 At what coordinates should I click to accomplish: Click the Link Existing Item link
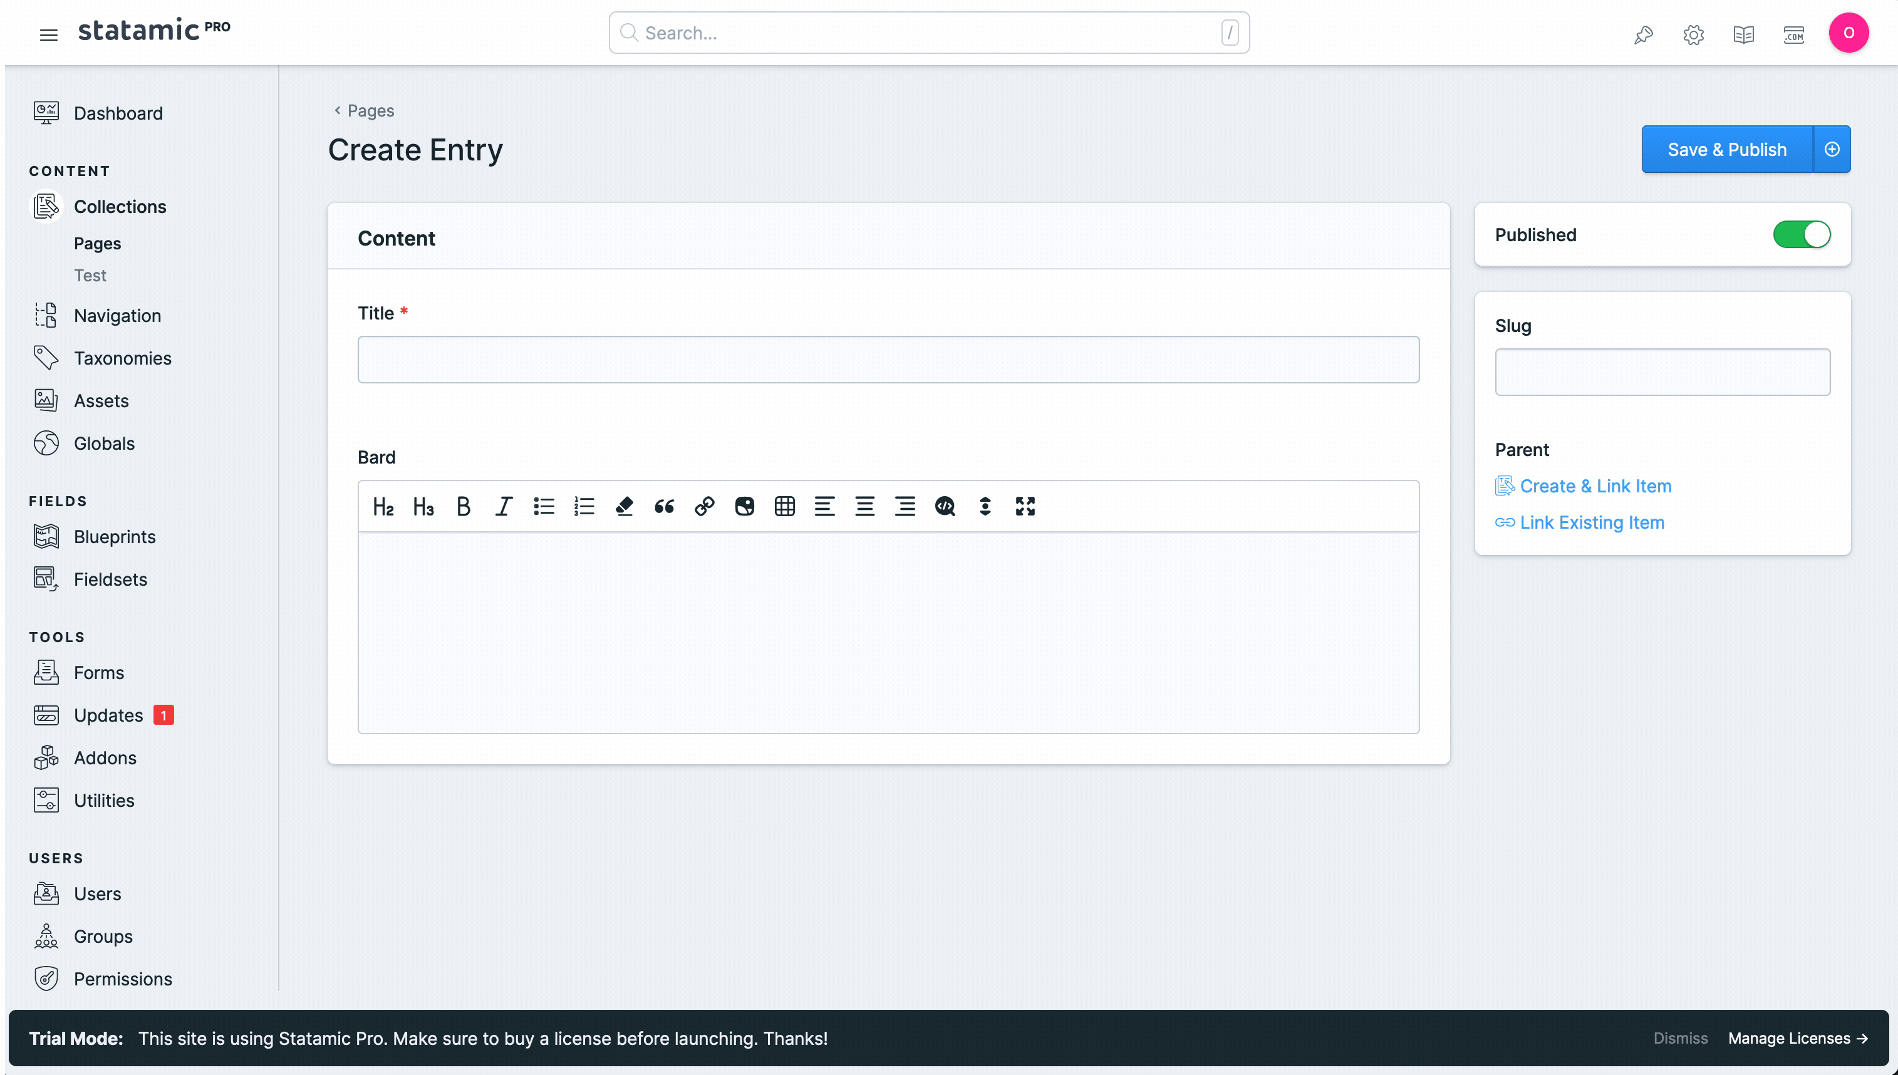click(x=1592, y=522)
